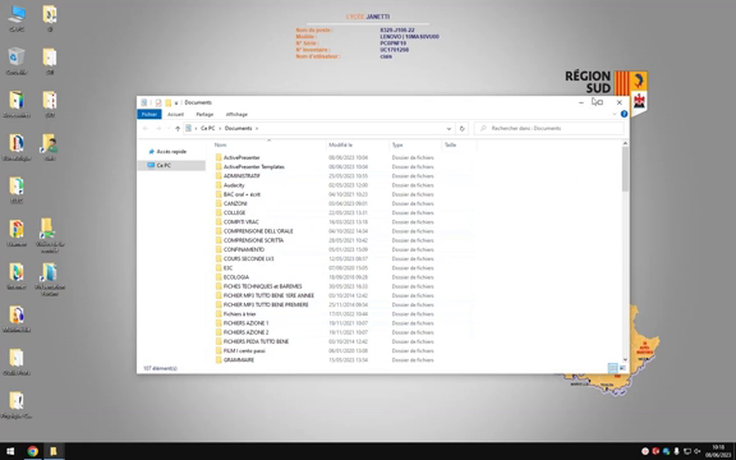Open the Explorer help question mark icon
The height and width of the screenshot is (460, 736).
[624, 114]
